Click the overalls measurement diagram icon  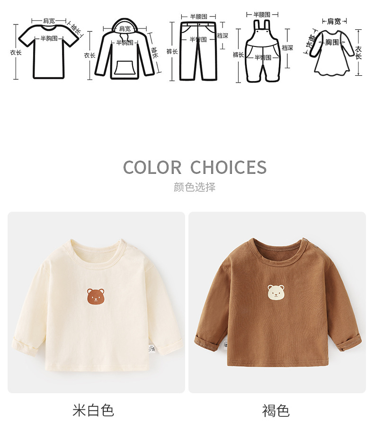coord(263,51)
